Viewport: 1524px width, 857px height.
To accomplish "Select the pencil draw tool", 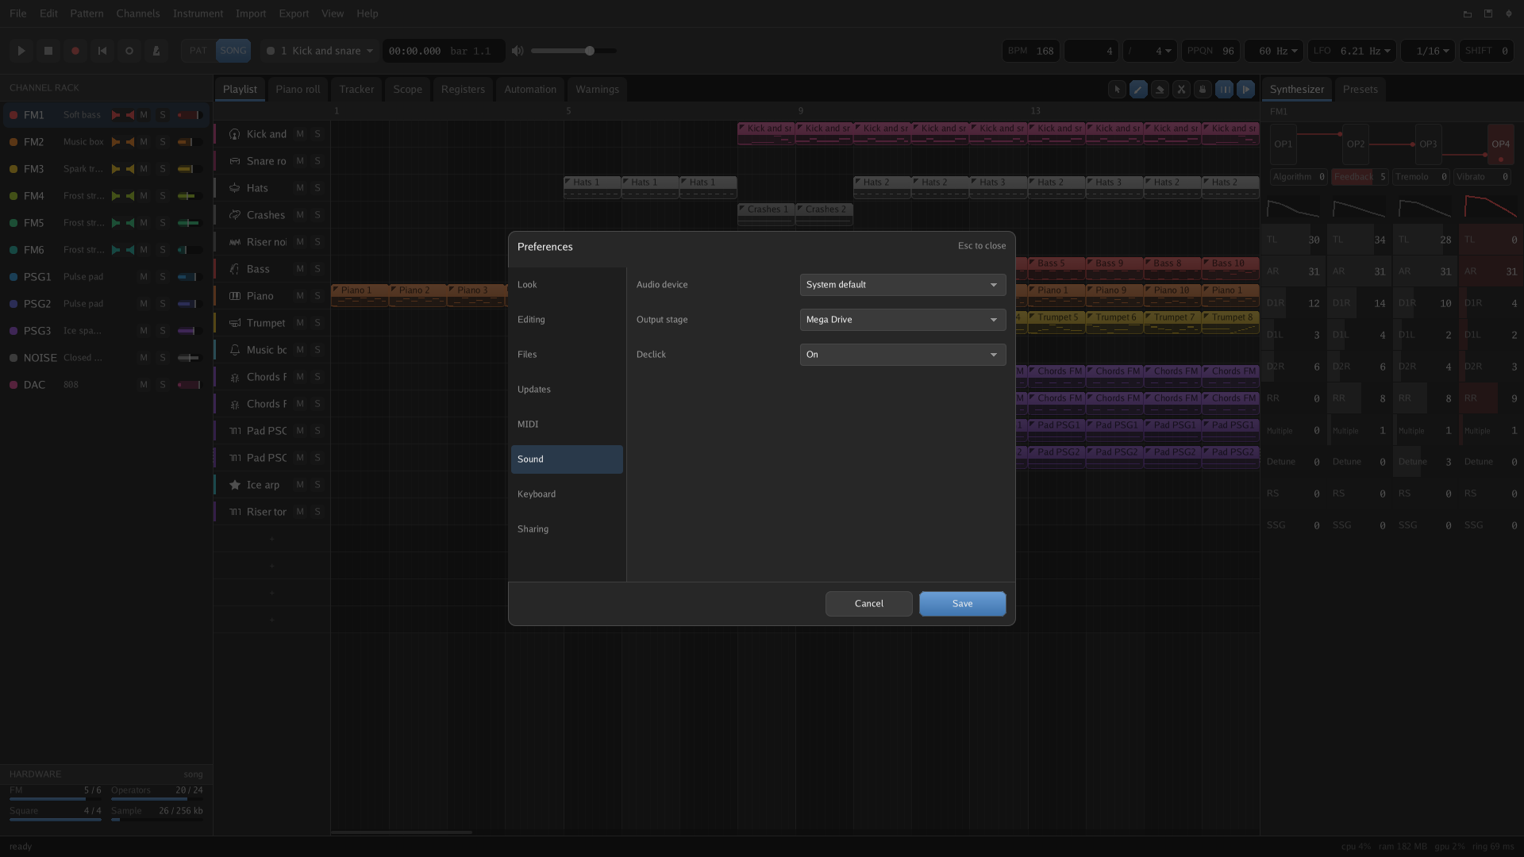I will coord(1138,90).
